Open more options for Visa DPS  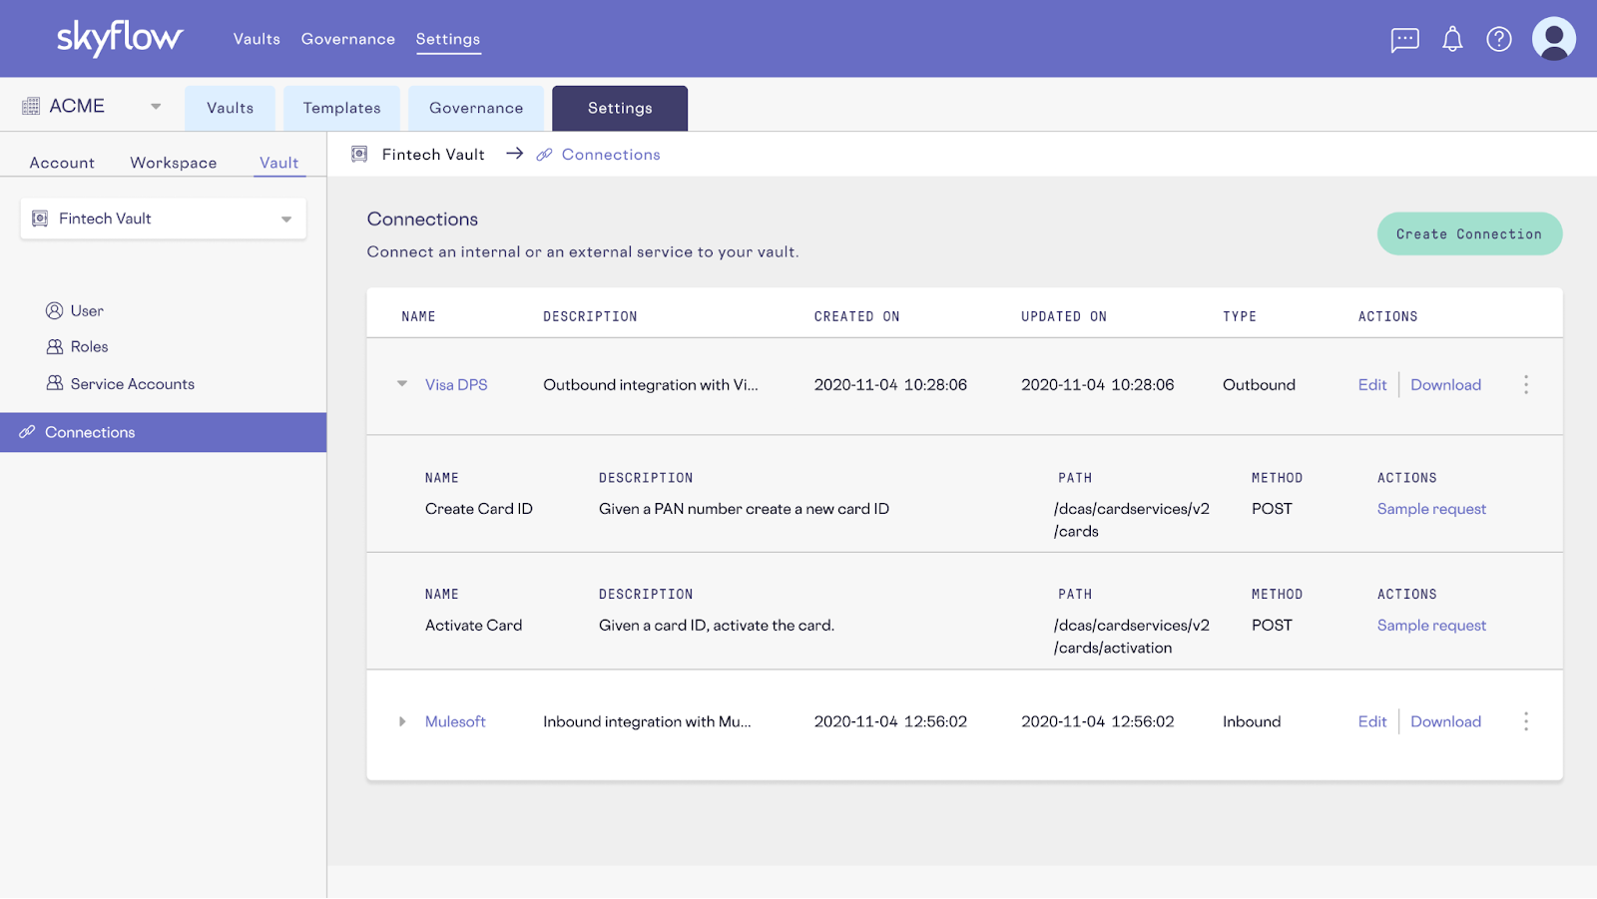click(1525, 385)
